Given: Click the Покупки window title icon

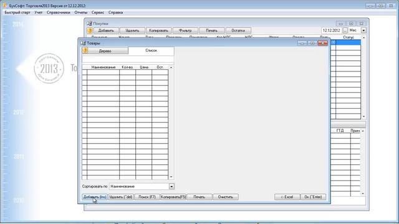Looking at the screenshot, I should [89, 24].
